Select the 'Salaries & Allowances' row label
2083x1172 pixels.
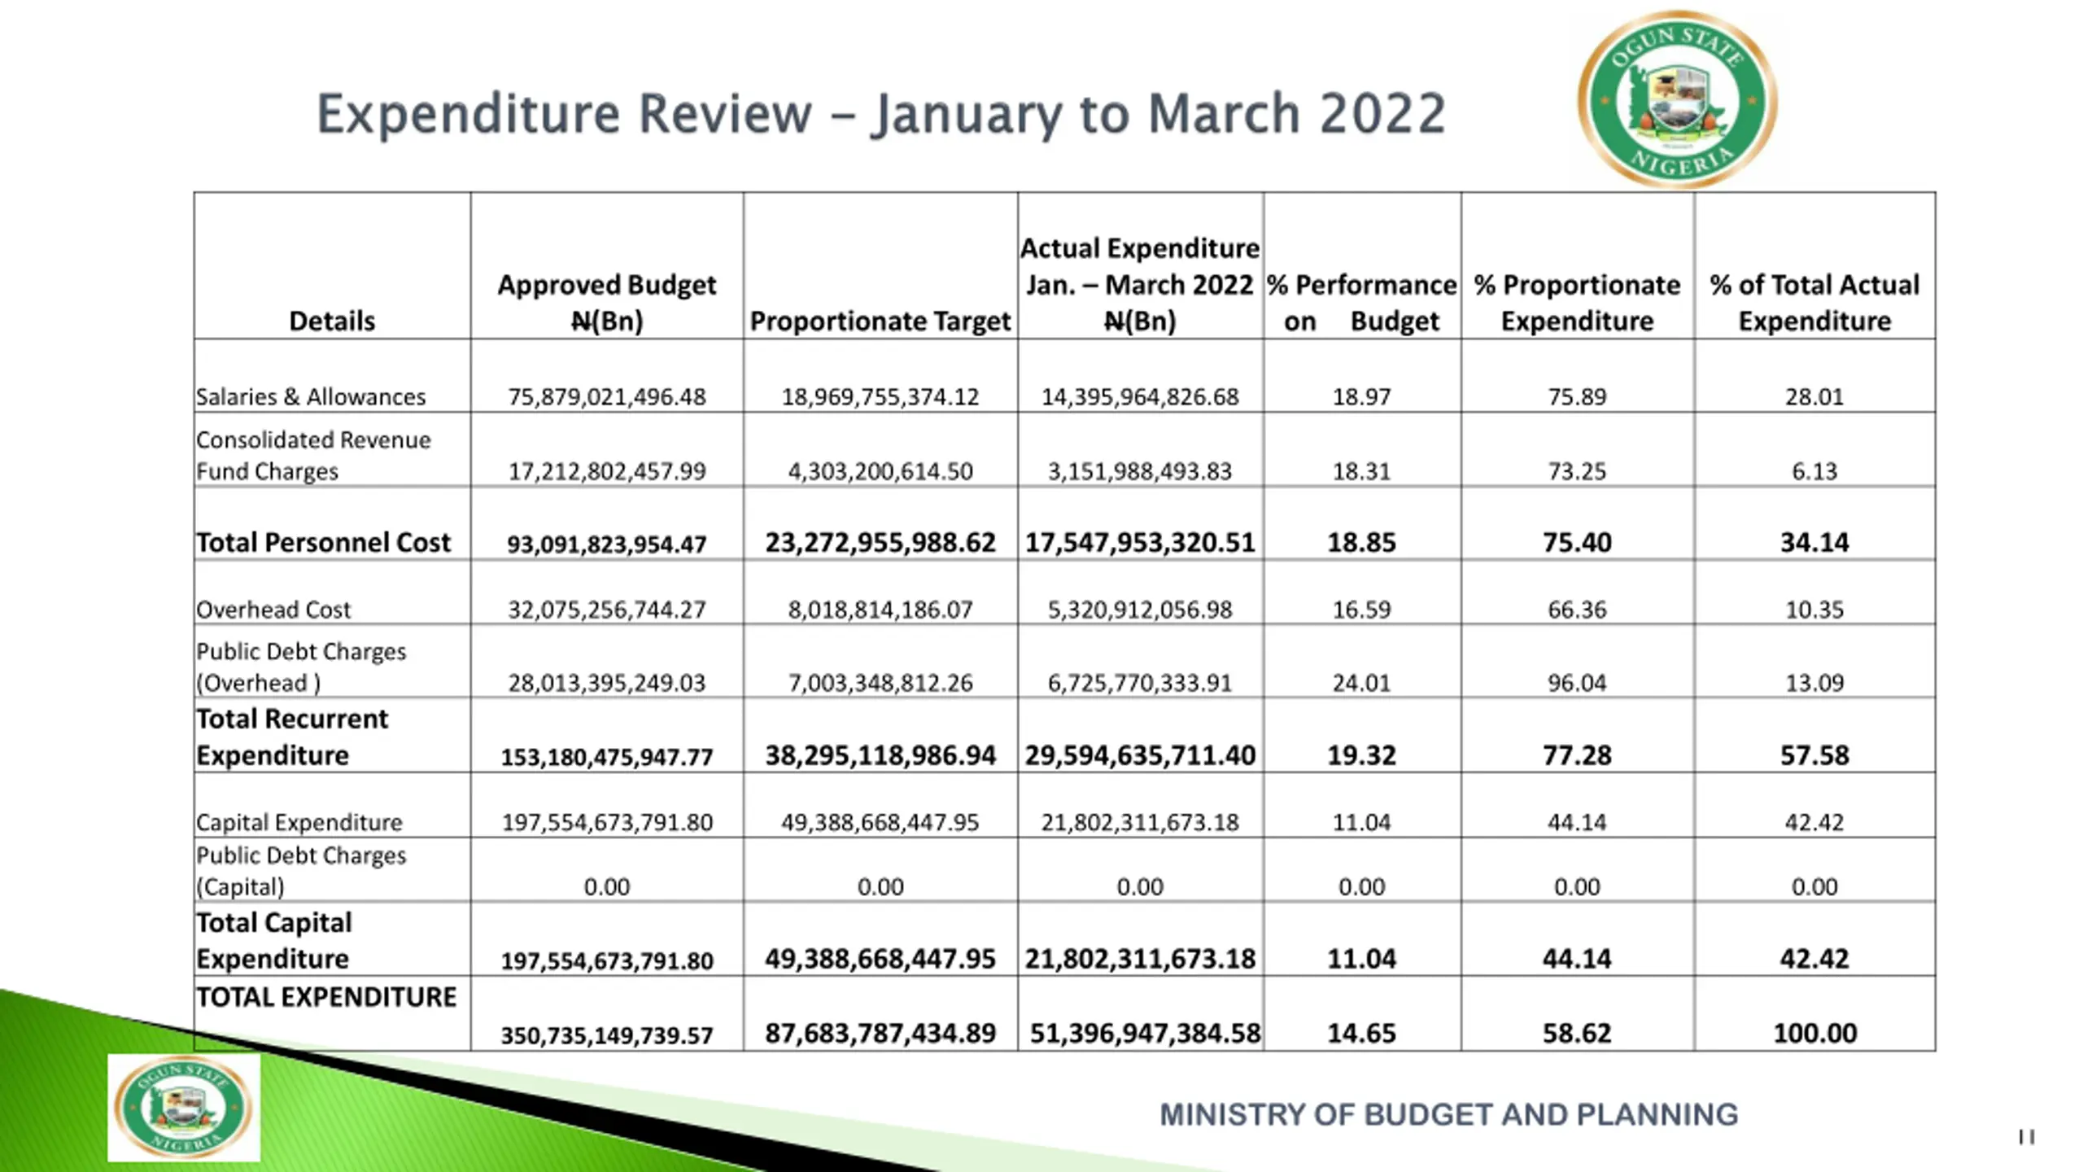[311, 396]
